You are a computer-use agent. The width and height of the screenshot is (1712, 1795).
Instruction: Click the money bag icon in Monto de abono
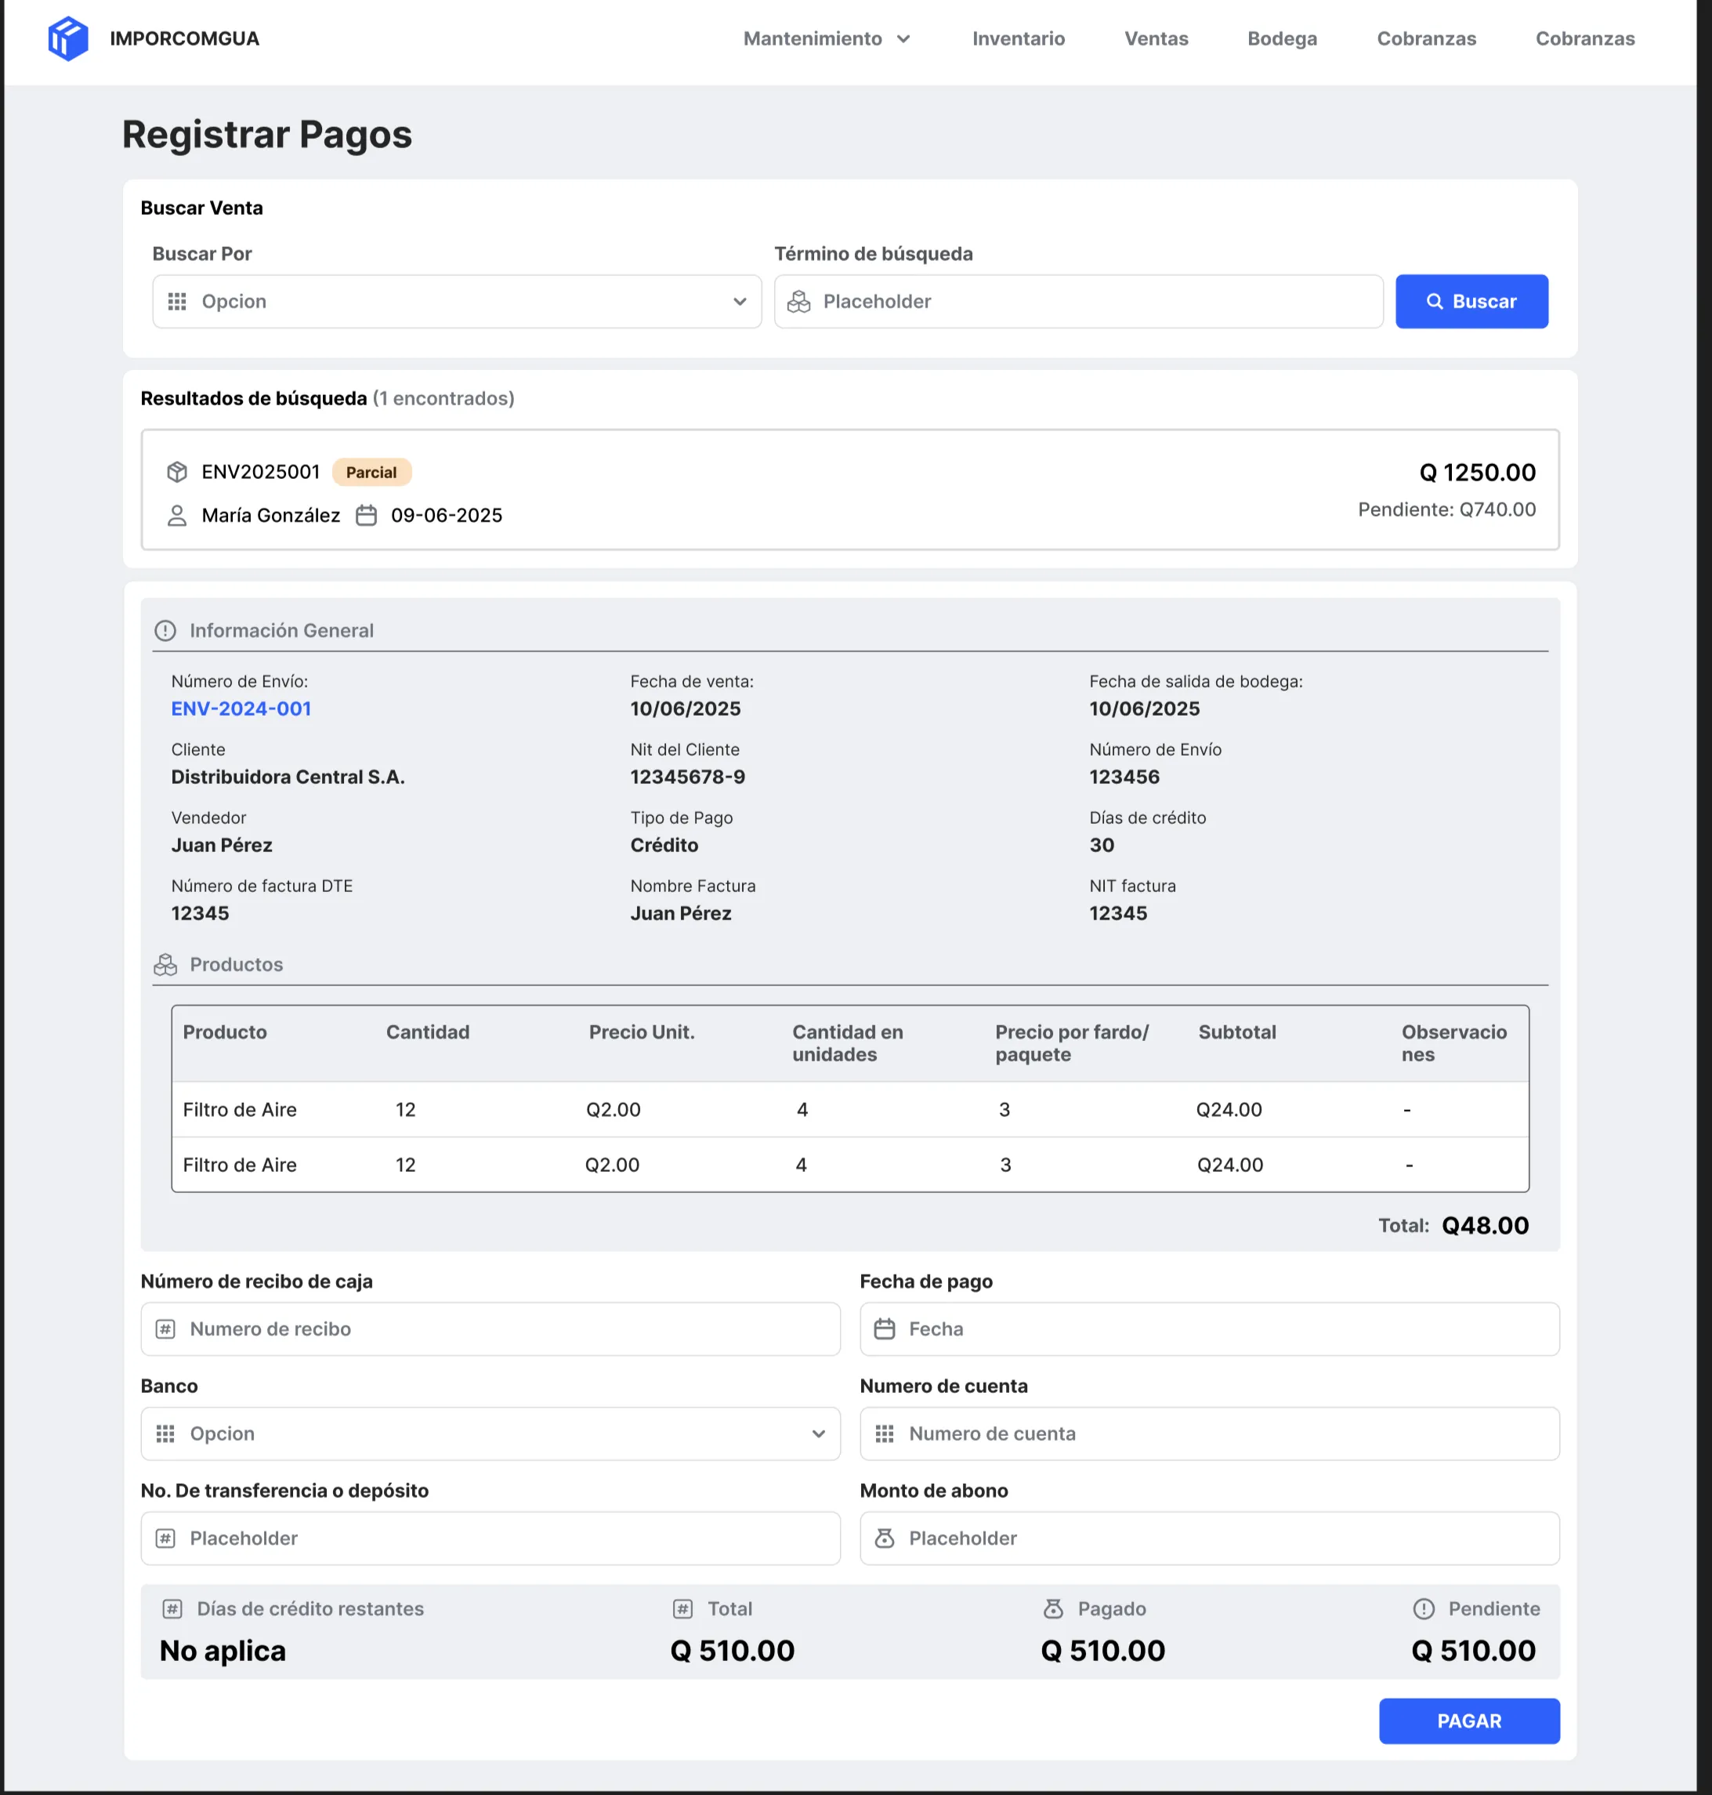885,1539
